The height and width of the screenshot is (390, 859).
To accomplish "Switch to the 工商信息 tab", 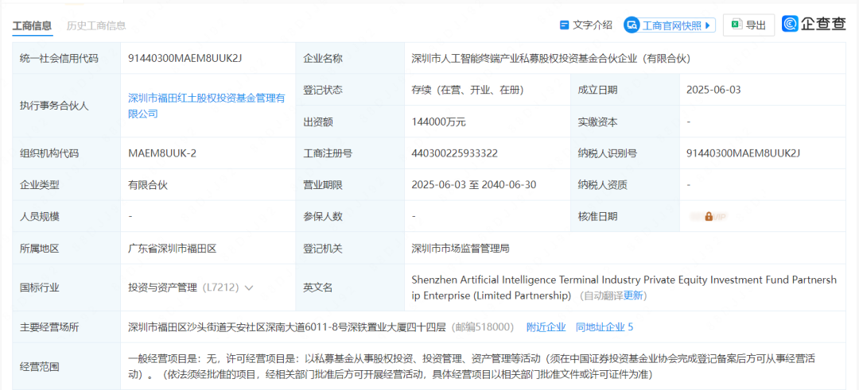I will point(32,25).
